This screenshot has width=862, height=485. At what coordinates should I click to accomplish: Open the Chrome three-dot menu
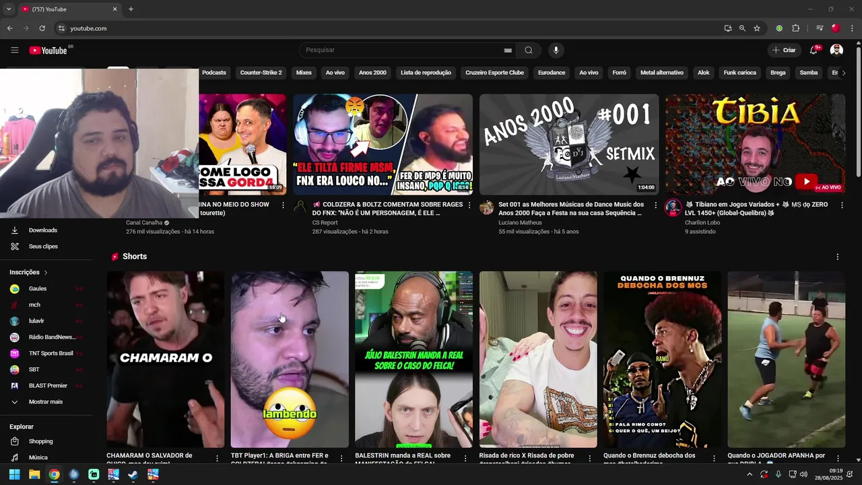(853, 28)
